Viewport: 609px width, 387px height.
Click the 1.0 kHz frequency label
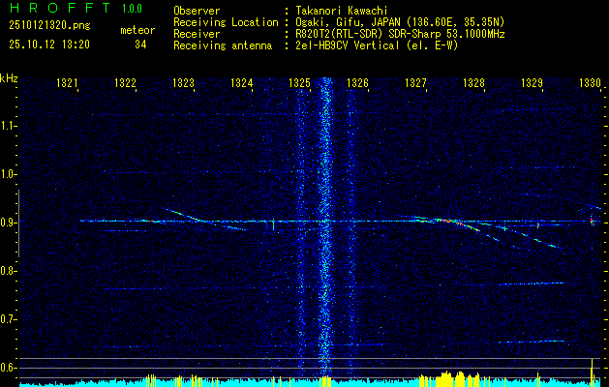[x=8, y=174]
